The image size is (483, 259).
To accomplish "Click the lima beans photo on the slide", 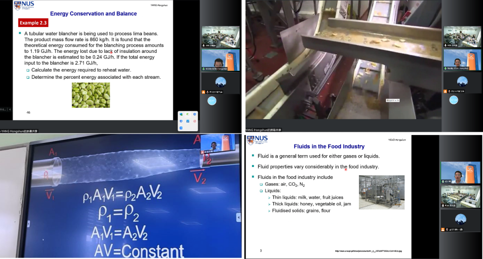I will click(x=91, y=95).
